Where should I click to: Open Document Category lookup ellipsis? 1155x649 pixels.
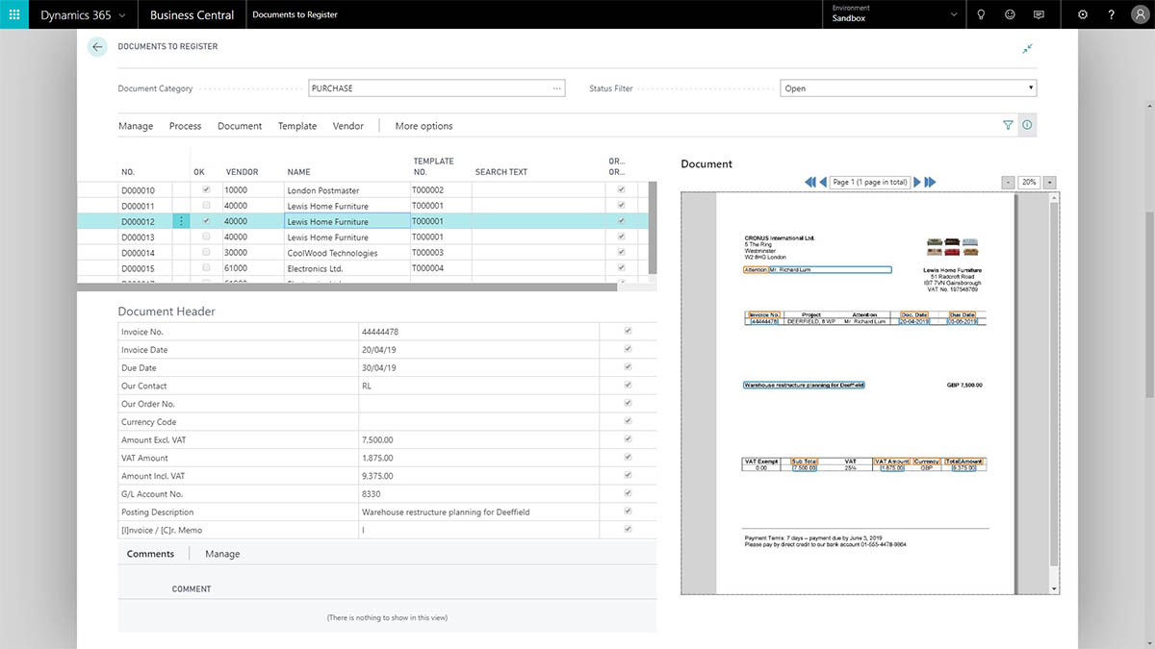click(x=556, y=88)
